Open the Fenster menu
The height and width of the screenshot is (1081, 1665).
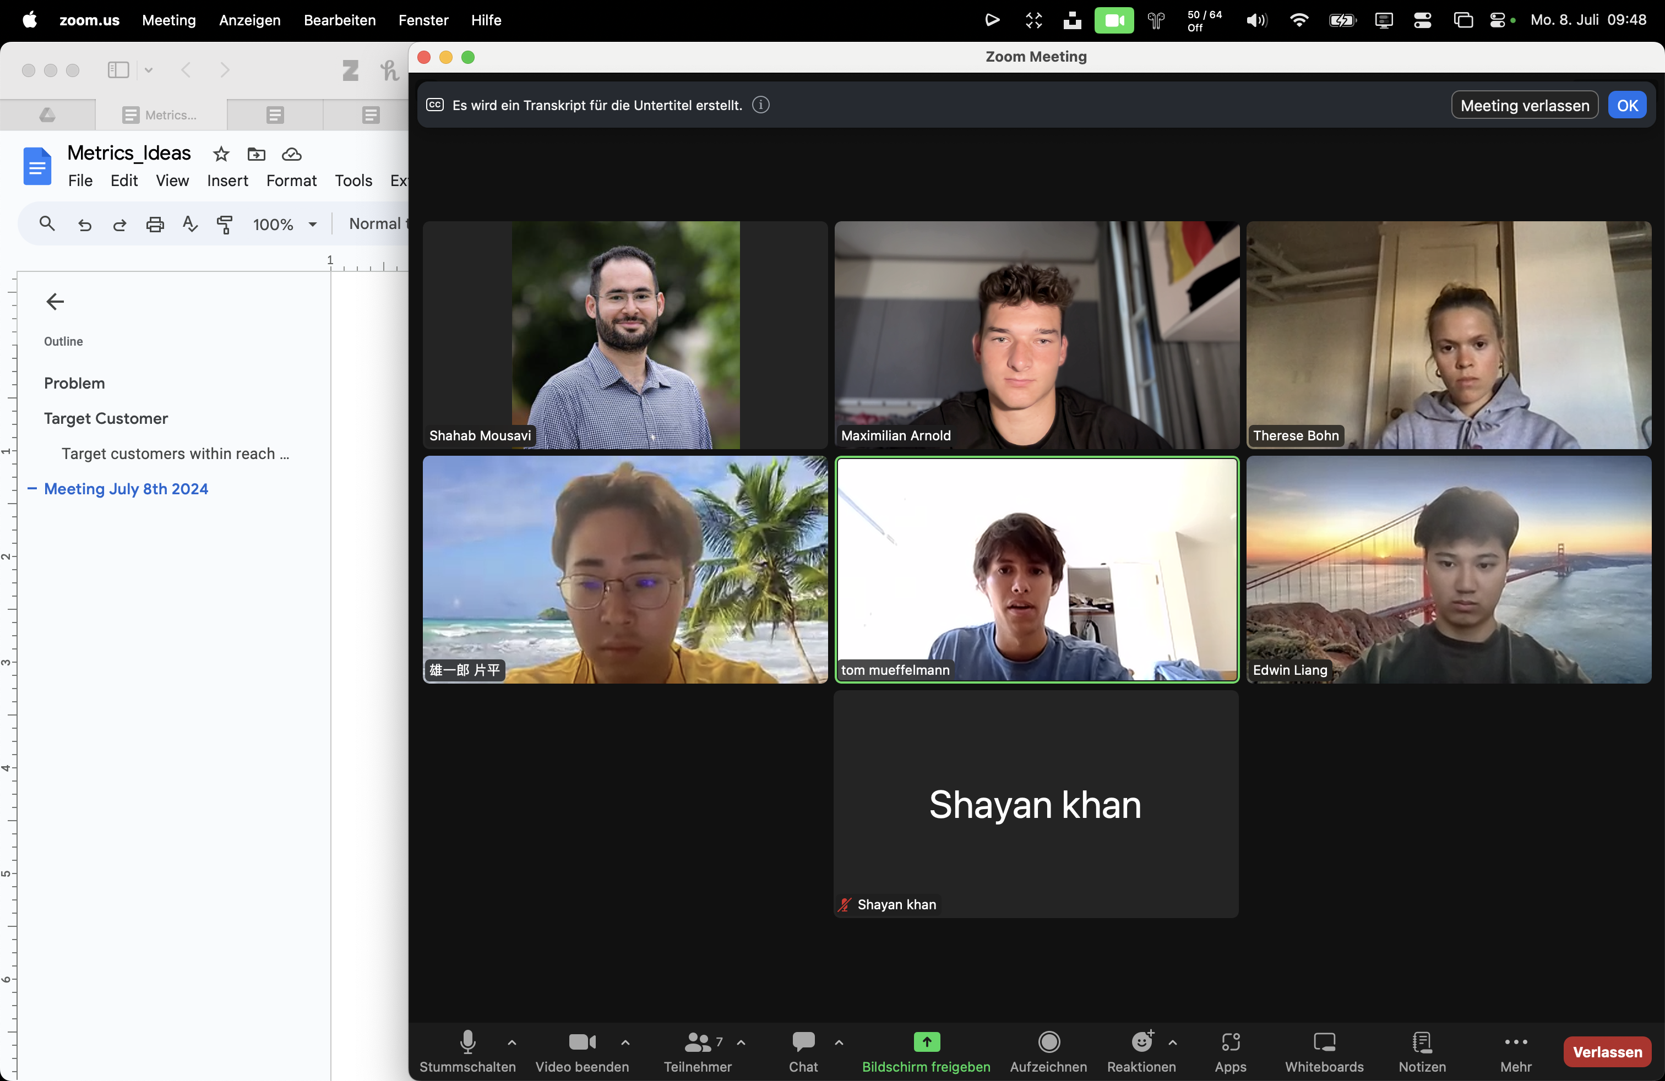click(x=423, y=20)
